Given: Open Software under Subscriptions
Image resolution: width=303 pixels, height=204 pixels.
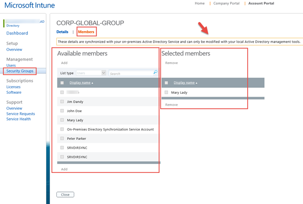Looking at the screenshot, I should (x=14, y=92).
